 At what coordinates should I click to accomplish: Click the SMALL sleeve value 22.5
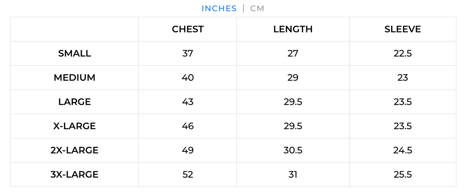402,53
